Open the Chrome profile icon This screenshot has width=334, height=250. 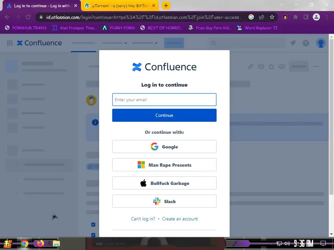pyautogui.click(x=316, y=17)
